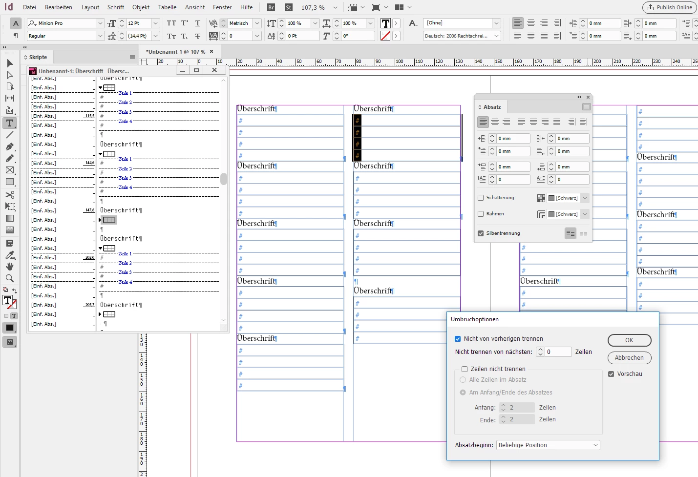698x477 pixels.
Task: Select the Note tool
Action: tap(10, 243)
